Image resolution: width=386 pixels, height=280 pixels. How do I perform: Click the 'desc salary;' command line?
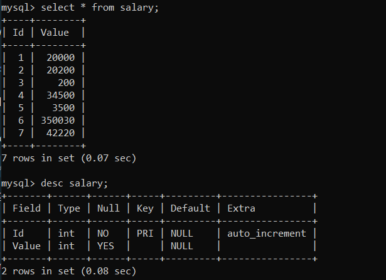point(55,183)
